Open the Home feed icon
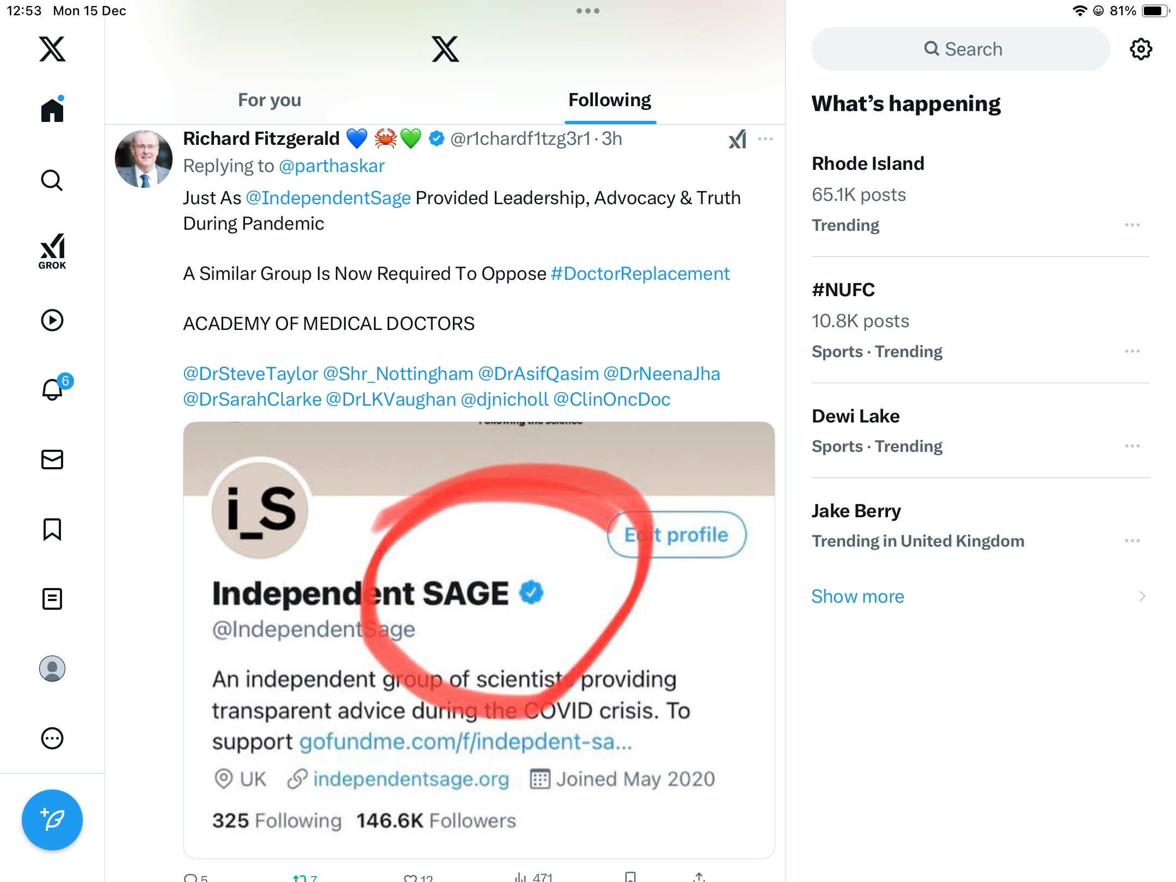The width and height of the screenshot is (1176, 882). point(52,110)
